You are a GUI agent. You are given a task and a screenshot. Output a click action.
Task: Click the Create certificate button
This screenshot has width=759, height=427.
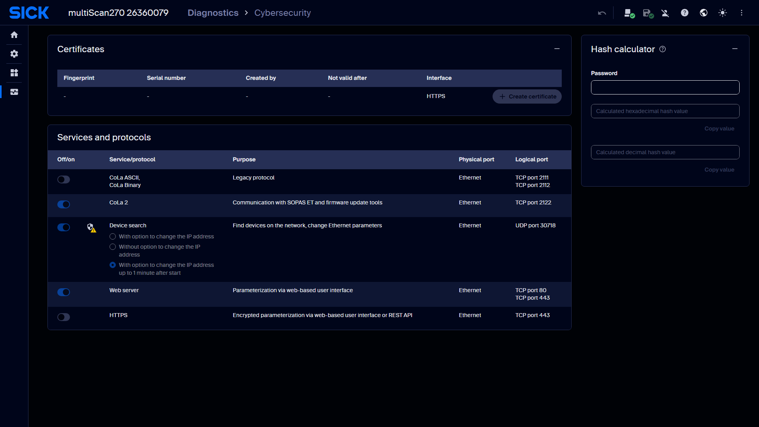point(527,96)
